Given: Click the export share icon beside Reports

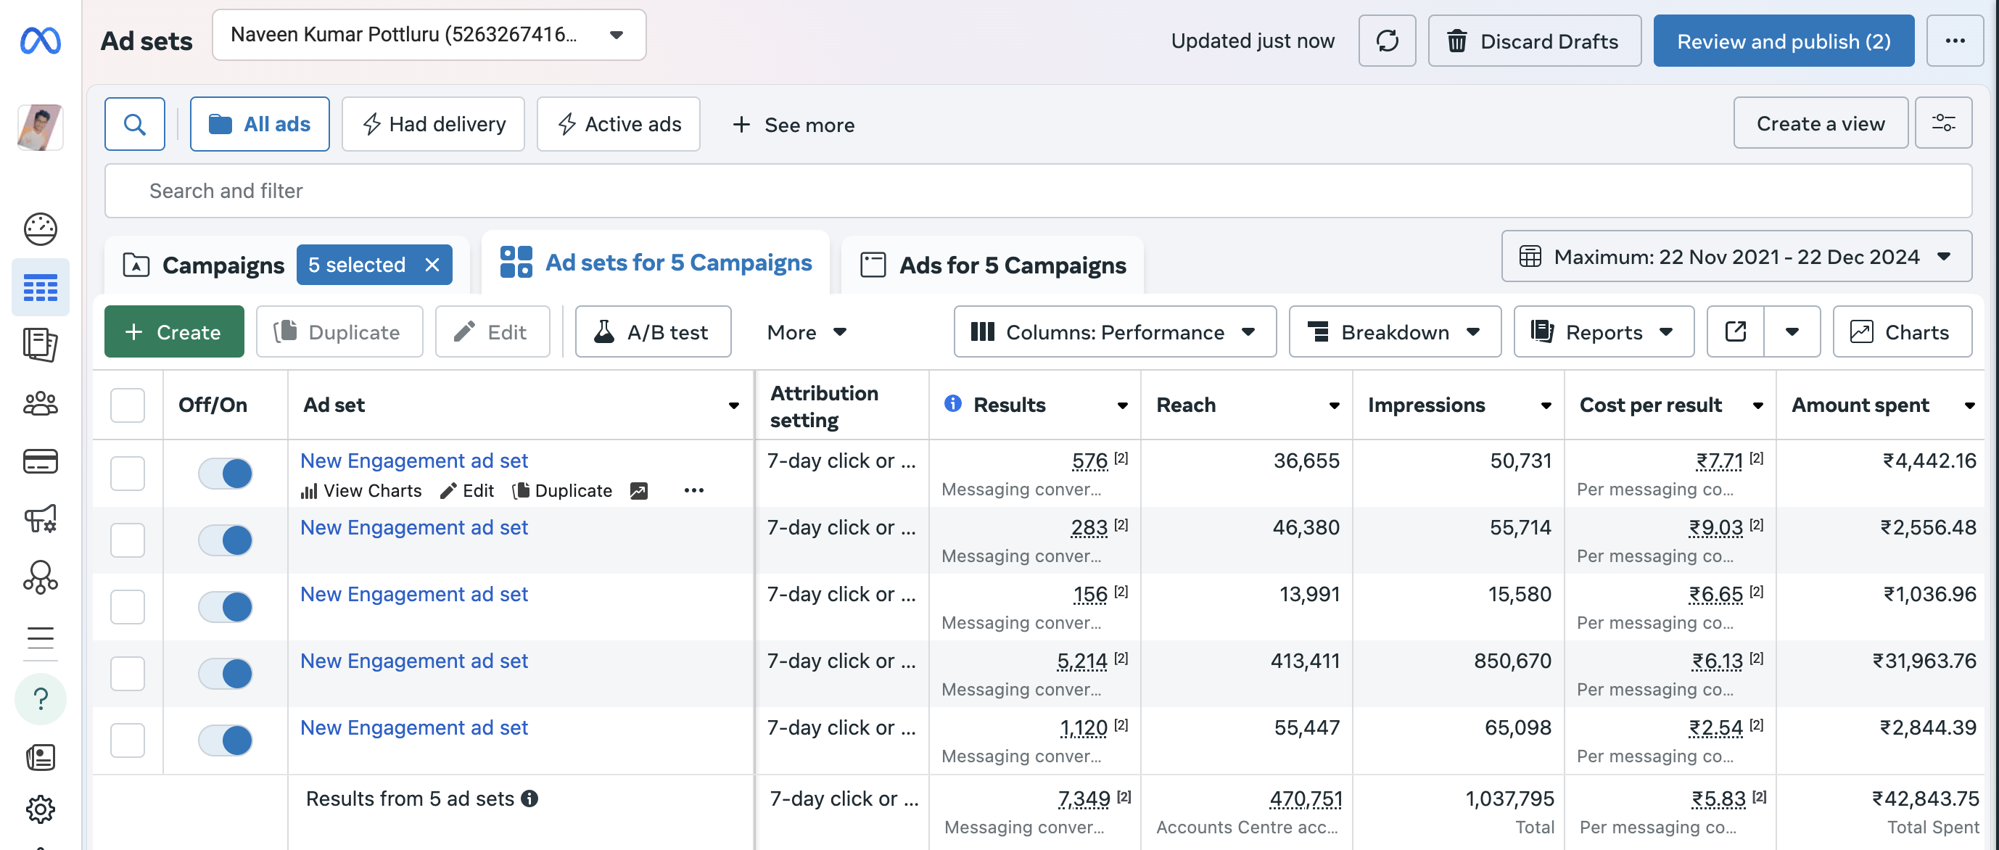Looking at the screenshot, I should pyautogui.click(x=1735, y=332).
